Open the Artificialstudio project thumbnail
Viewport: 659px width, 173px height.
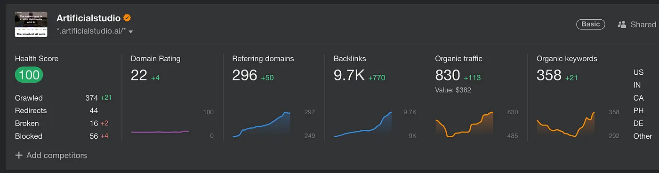point(32,24)
